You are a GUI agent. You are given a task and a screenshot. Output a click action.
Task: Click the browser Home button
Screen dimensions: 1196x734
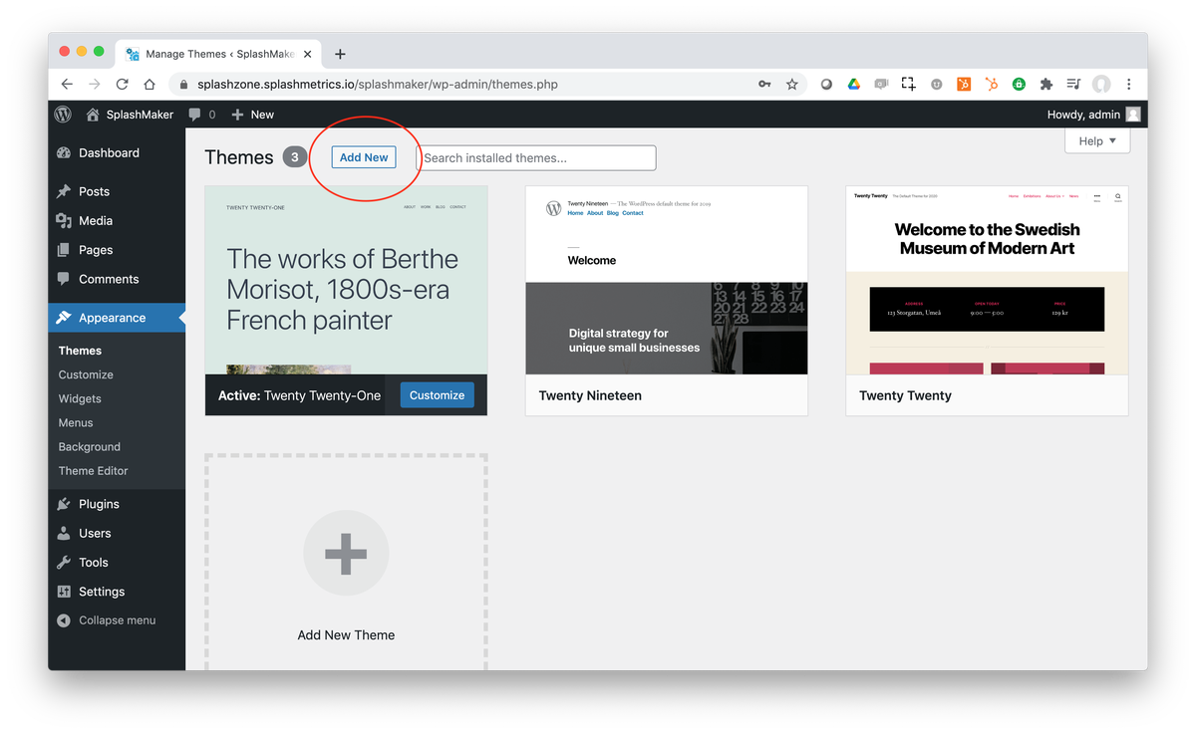pyautogui.click(x=149, y=85)
